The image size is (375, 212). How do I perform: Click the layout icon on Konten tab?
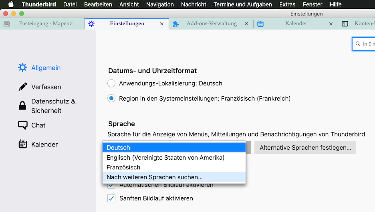coord(345,24)
